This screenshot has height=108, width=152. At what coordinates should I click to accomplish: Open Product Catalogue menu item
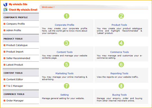point(17,45)
